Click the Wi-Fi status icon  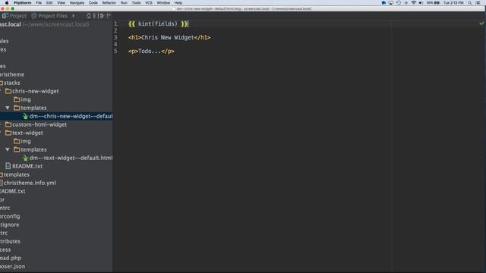coord(413,3)
